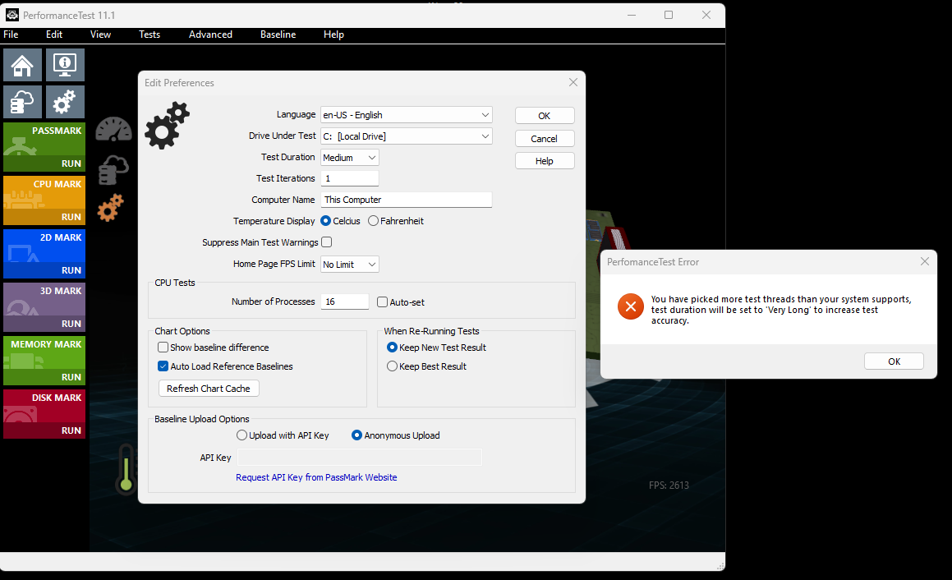952x580 pixels.
Task: Open the Help menu in the menu bar
Action: pos(334,35)
